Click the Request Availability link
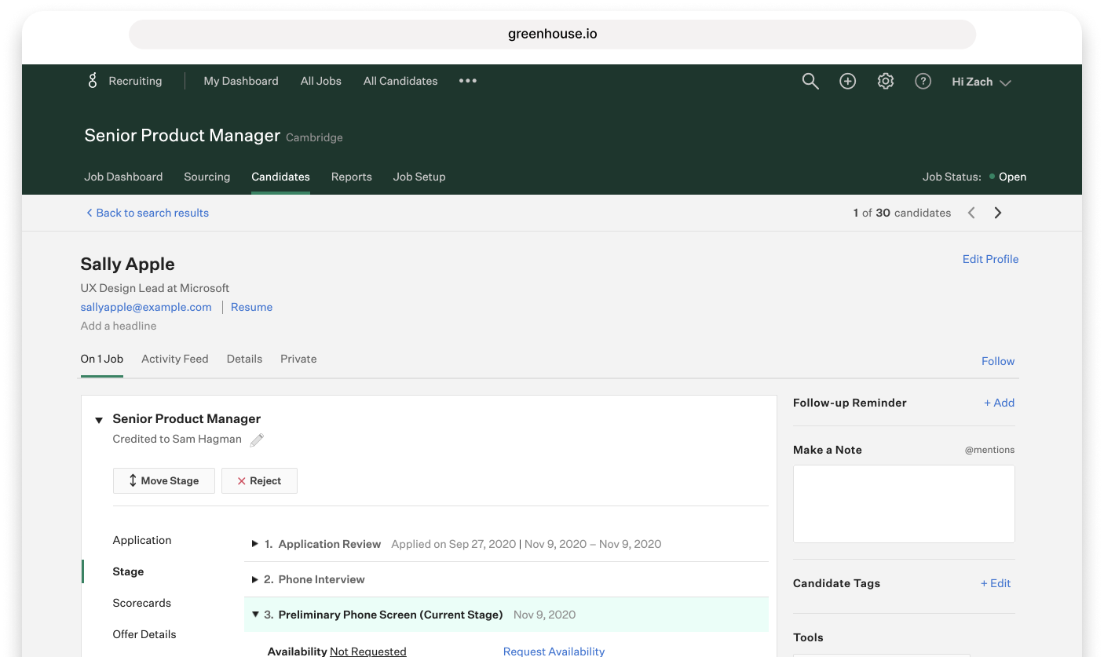Image resolution: width=1104 pixels, height=657 pixels. click(554, 652)
